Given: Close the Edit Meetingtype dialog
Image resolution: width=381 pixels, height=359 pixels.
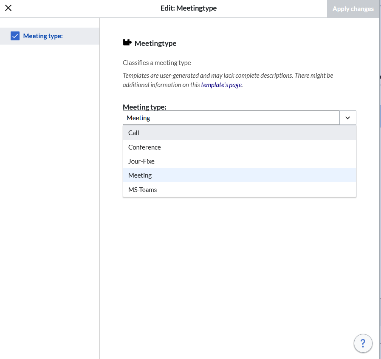Looking at the screenshot, I should [x=8, y=8].
